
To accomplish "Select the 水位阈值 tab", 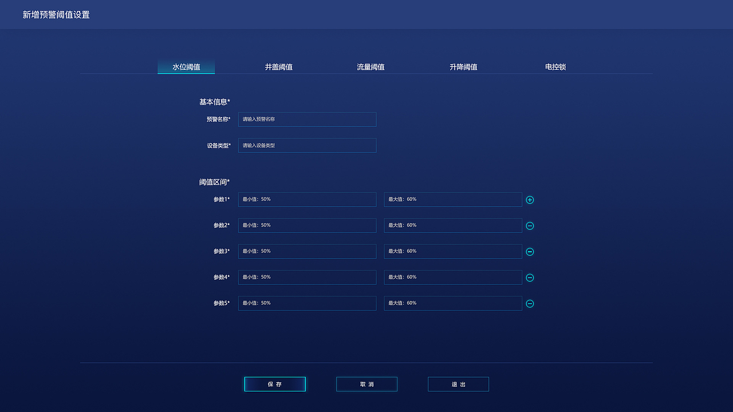I will tap(186, 66).
